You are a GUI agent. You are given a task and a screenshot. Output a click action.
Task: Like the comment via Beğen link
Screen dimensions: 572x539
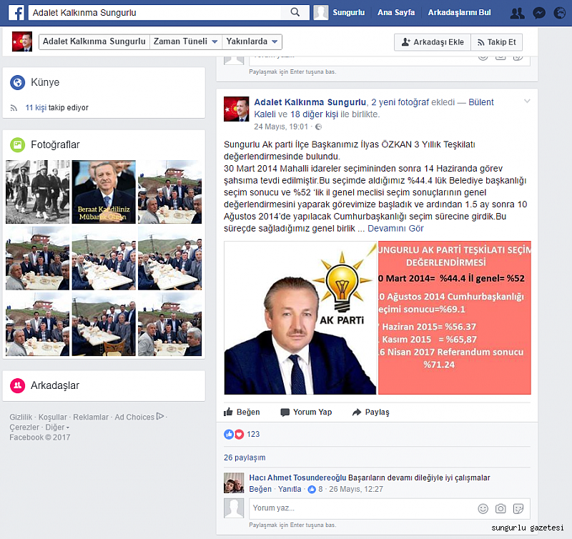260,490
